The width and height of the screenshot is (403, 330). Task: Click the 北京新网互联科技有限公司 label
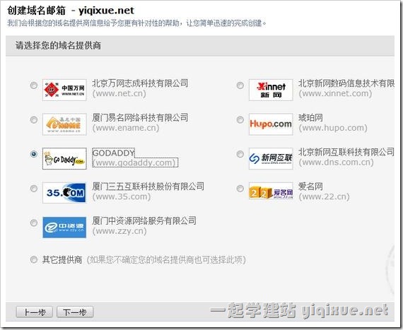[x=346, y=152]
